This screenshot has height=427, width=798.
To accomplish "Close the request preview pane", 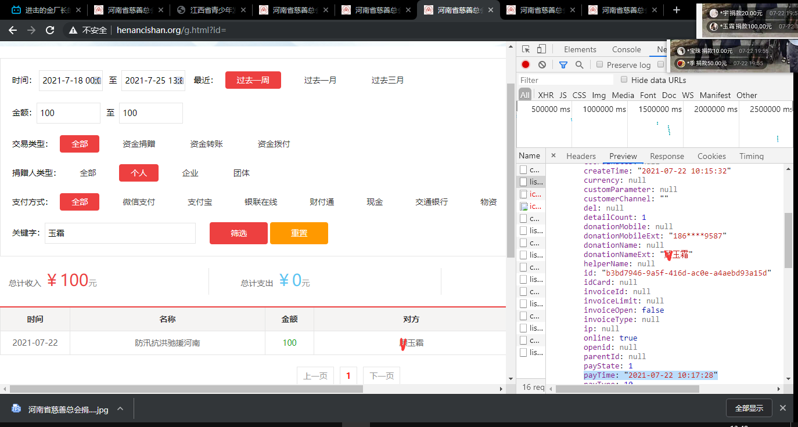I will (553, 155).
